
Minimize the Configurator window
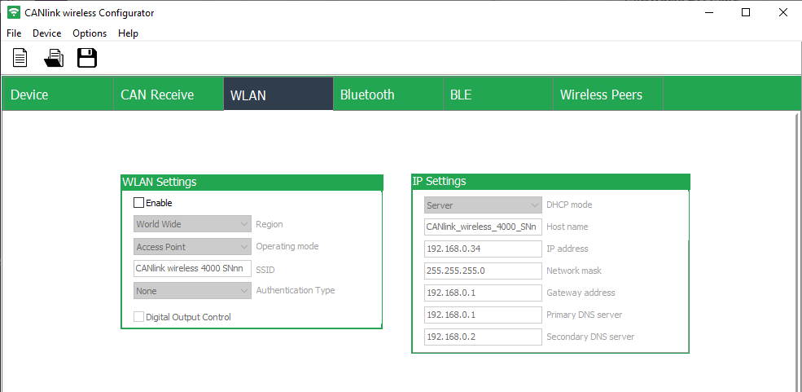pyautogui.click(x=709, y=13)
